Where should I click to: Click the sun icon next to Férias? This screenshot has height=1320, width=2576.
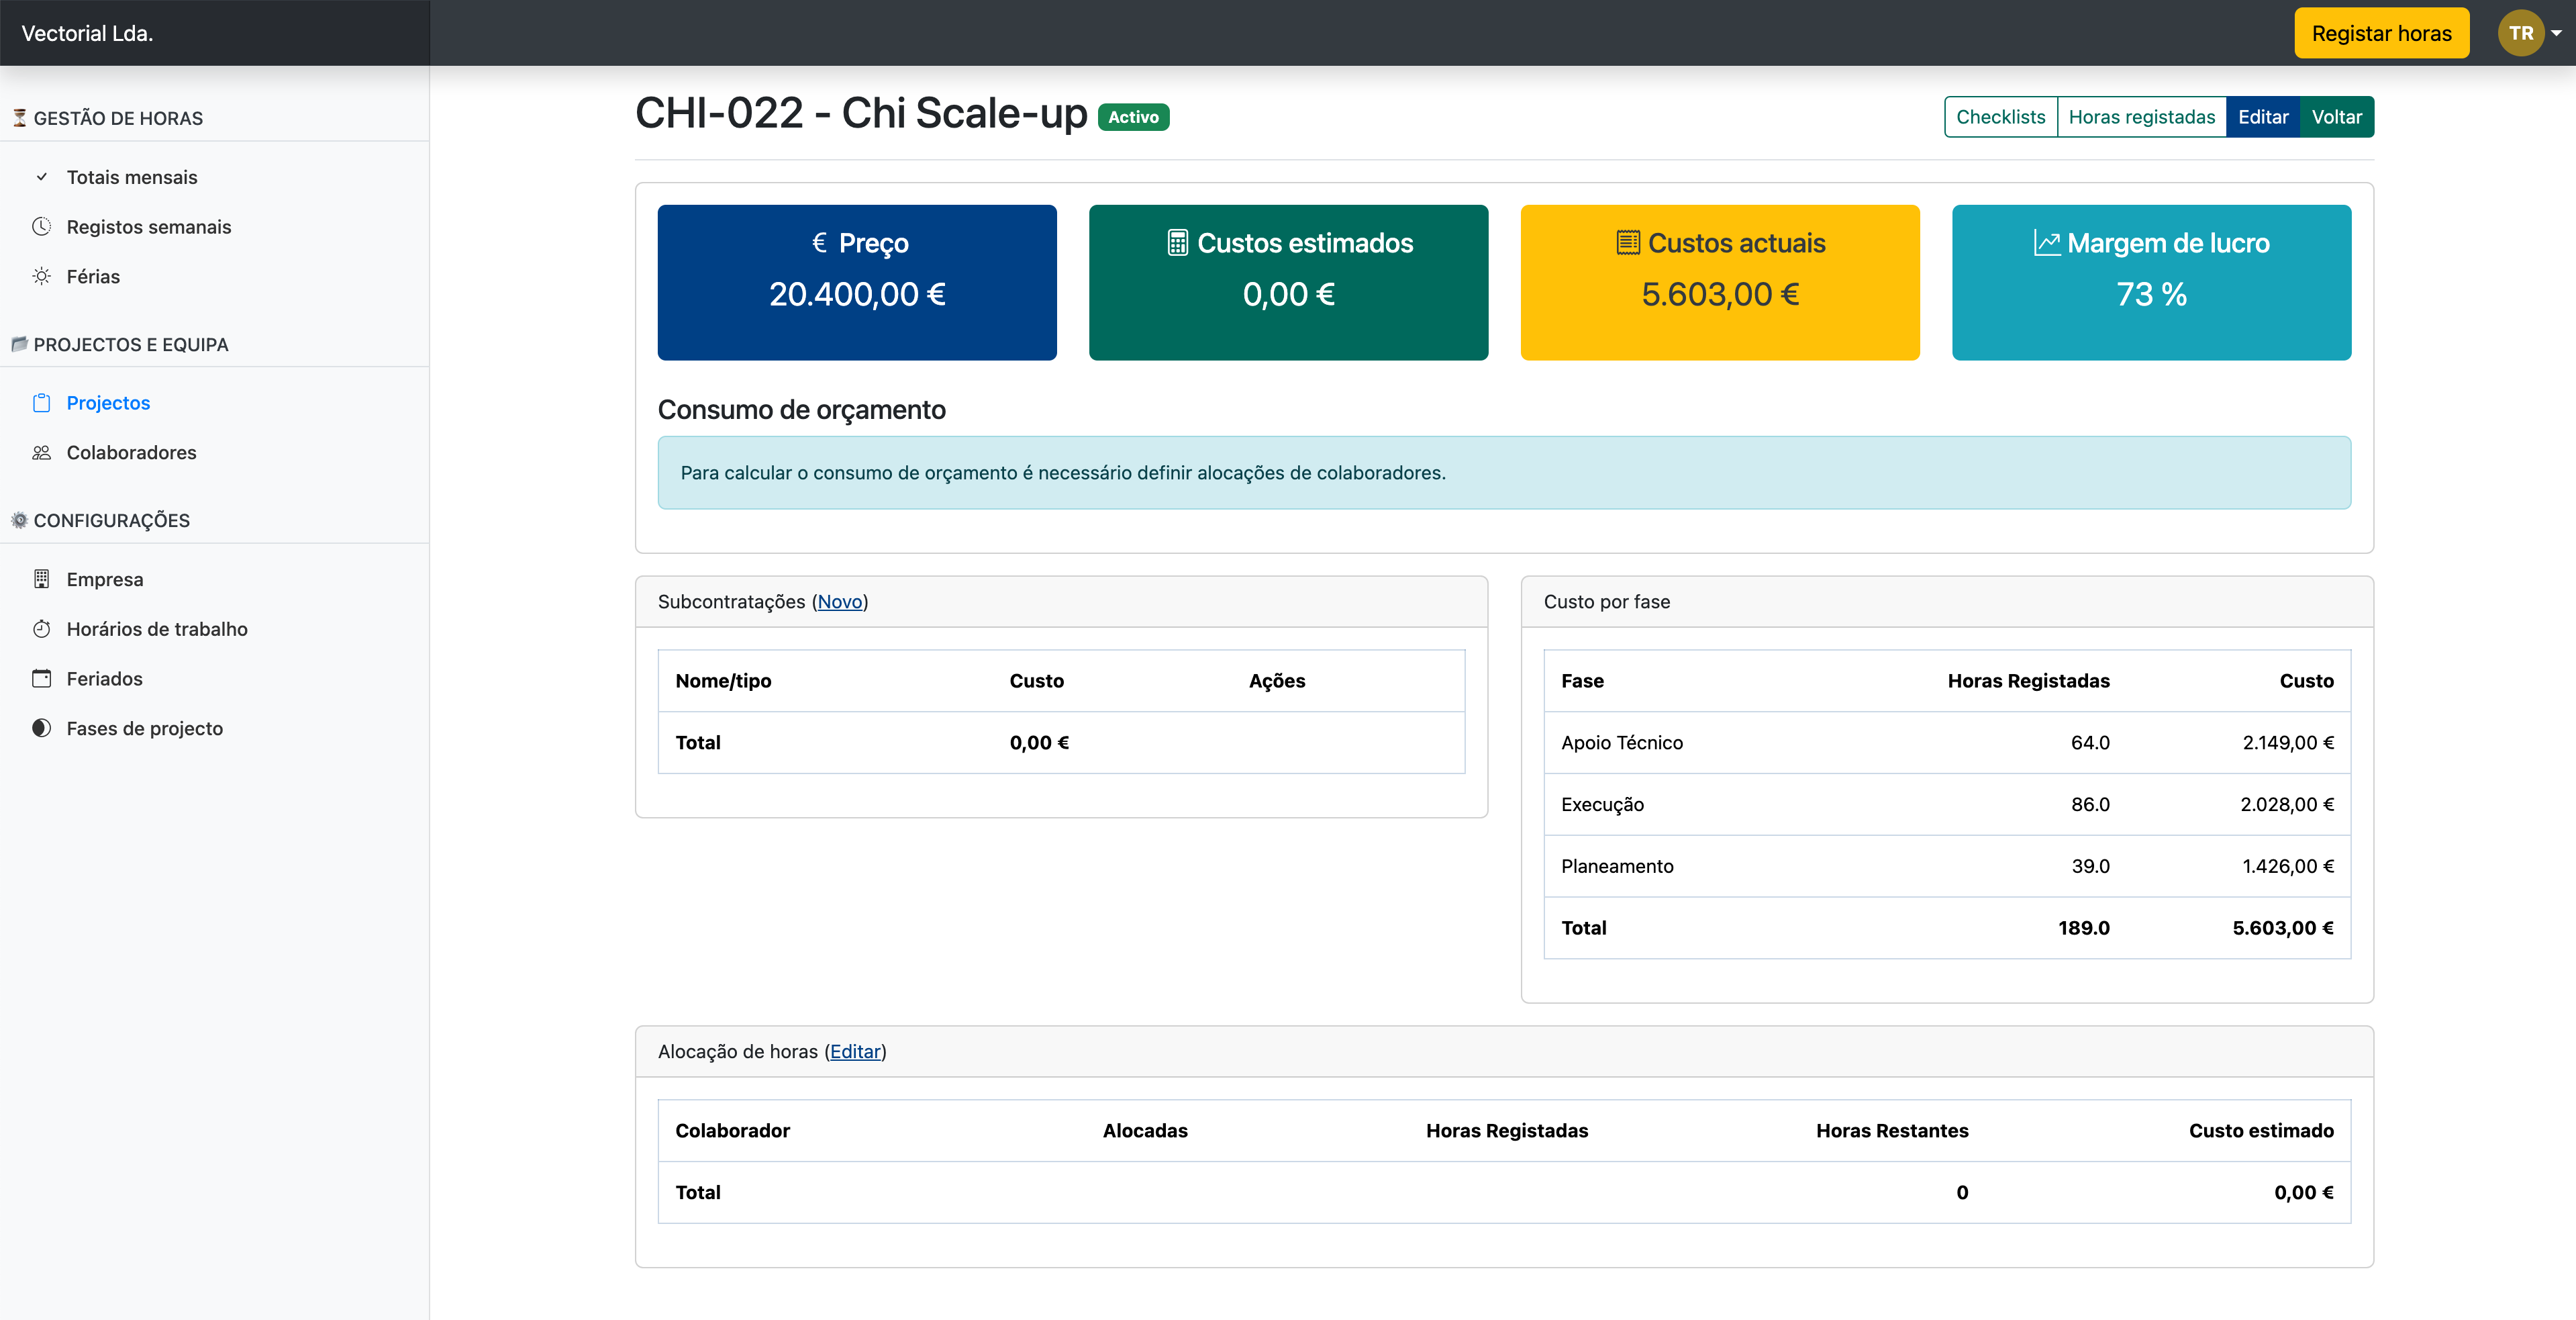tap(41, 276)
